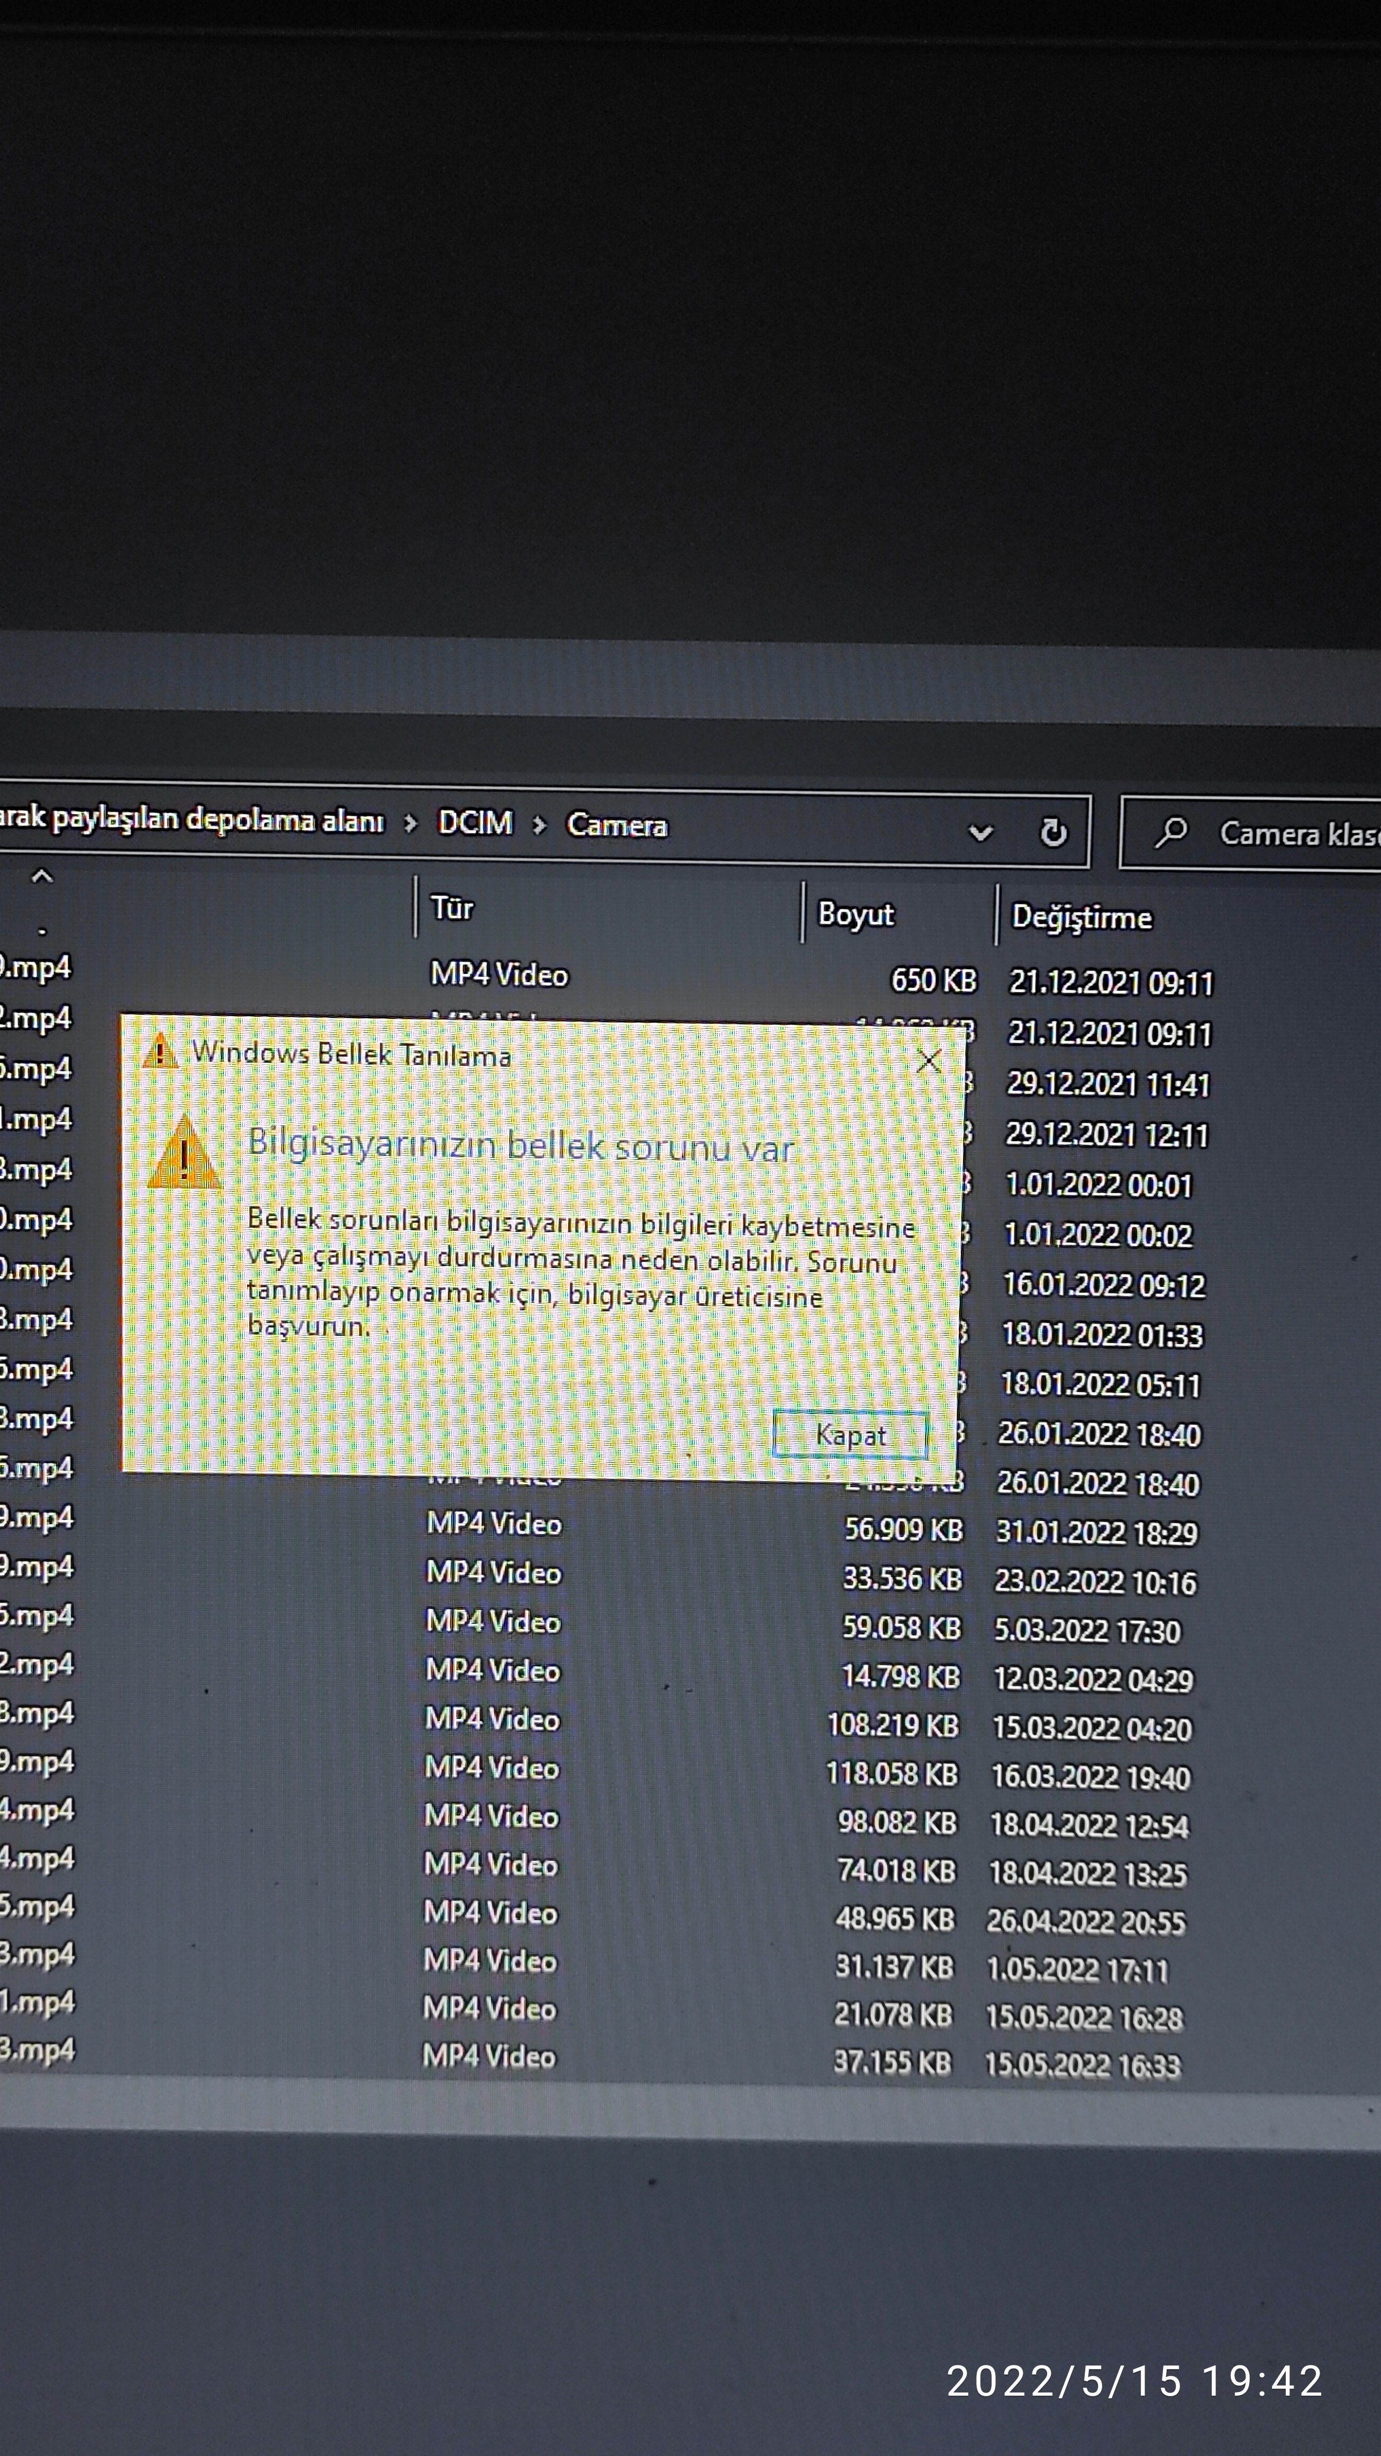Select Camera in the breadcrumb path
1381x2456 pixels.
point(616,825)
